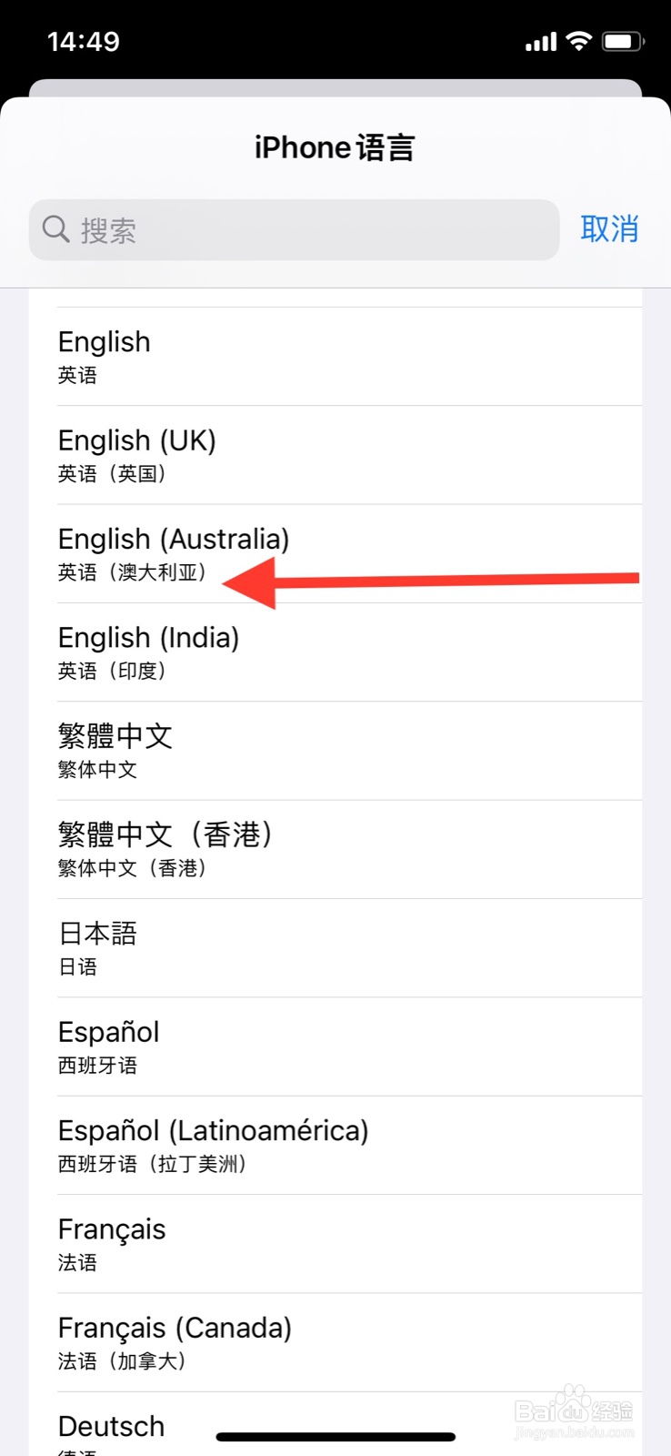Select Español (Latinoamérica) language
This screenshot has height=1456, width=671.
coord(335,1145)
